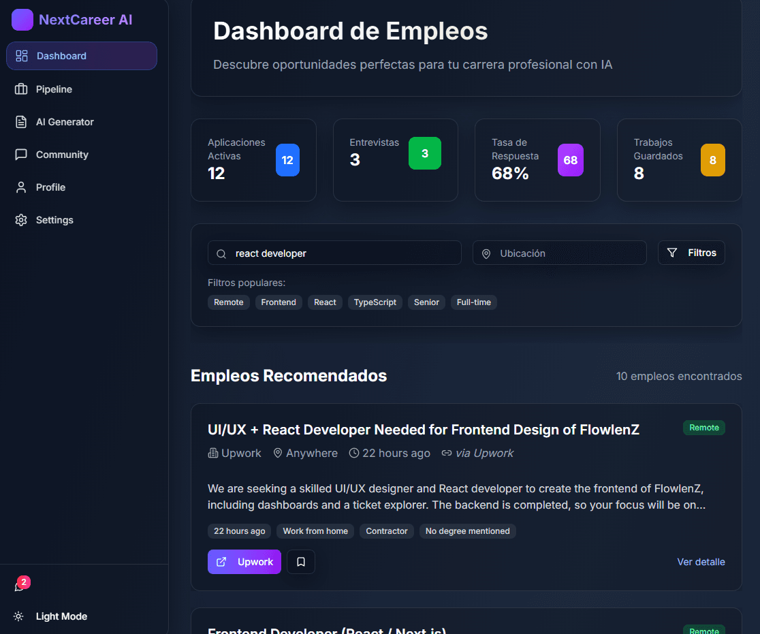Click the Work from home tag
This screenshot has width=760, height=634.
(x=315, y=531)
